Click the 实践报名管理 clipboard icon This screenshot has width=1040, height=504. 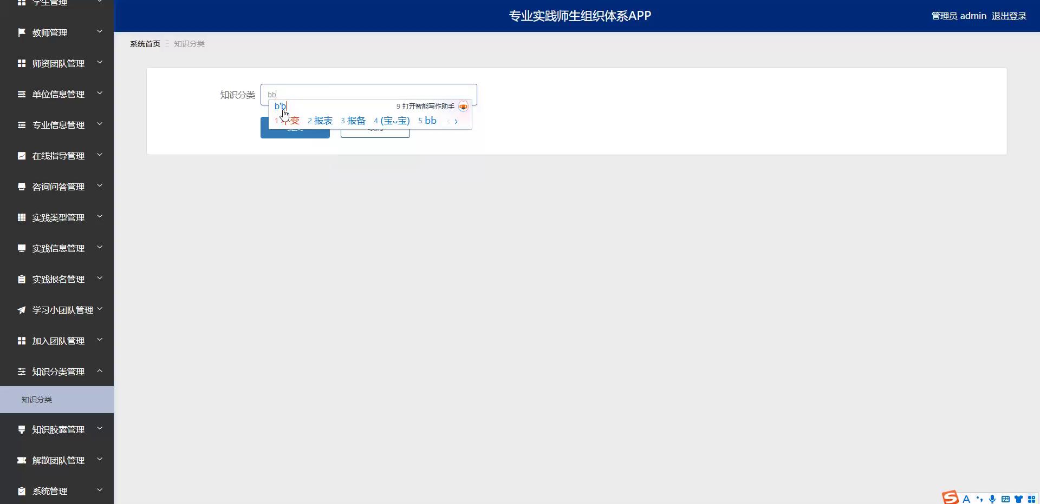point(22,279)
